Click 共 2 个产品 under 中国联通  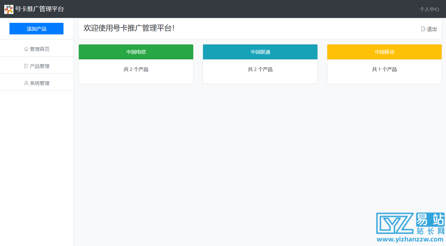260,69
